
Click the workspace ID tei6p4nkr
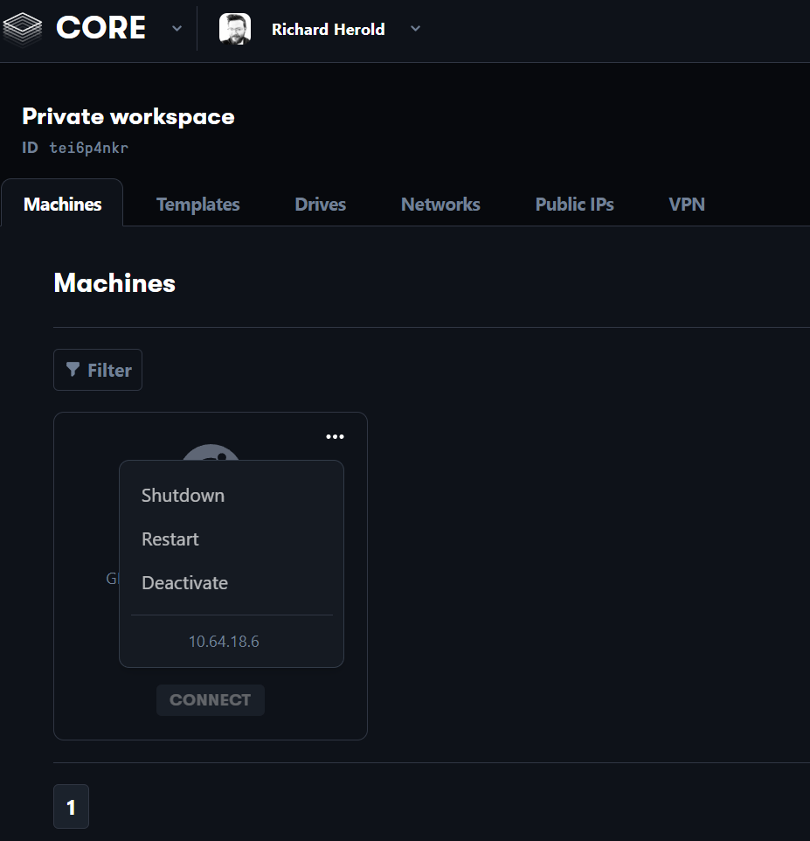(88, 148)
